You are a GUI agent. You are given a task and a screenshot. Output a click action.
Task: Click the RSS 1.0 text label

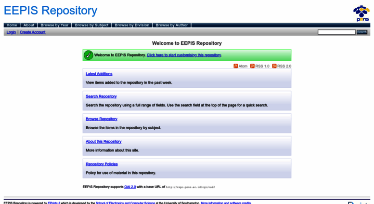pos(262,66)
